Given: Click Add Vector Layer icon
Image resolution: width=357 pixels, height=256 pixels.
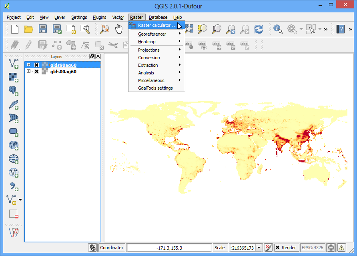Looking at the screenshot, I should tap(14, 64).
